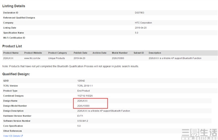Click the 2Q6UXXX product name cell
The height and width of the screenshot is (140, 218).
8,58
